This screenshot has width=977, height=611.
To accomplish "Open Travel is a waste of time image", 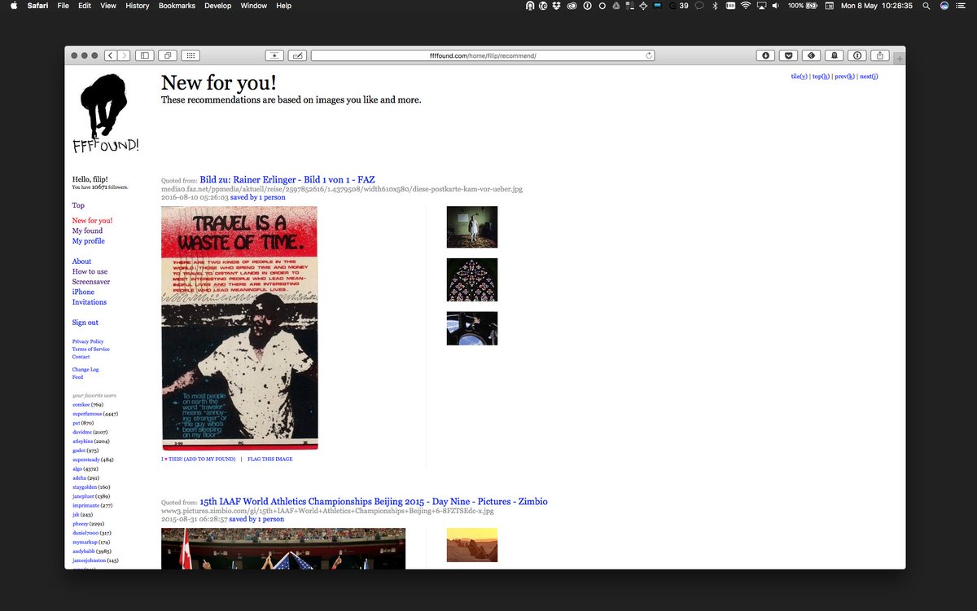I will click(239, 328).
